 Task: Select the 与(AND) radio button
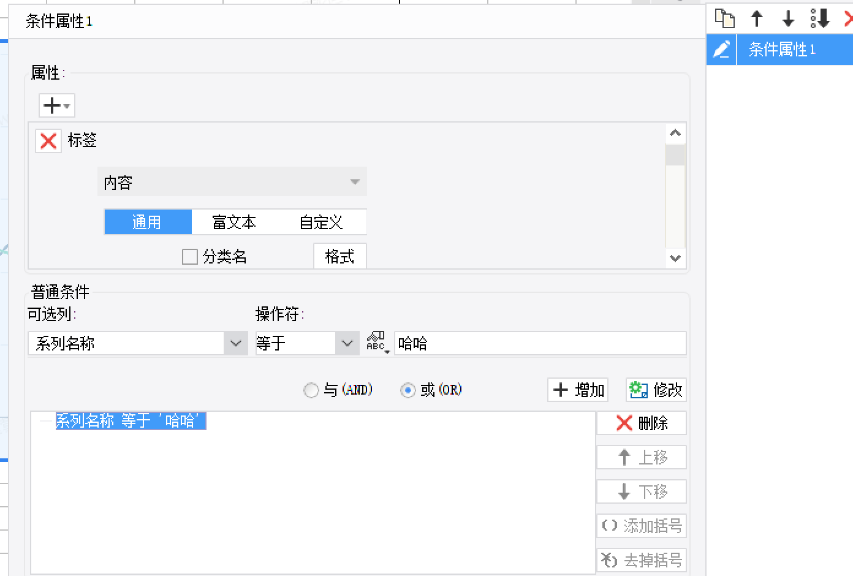(311, 390)
